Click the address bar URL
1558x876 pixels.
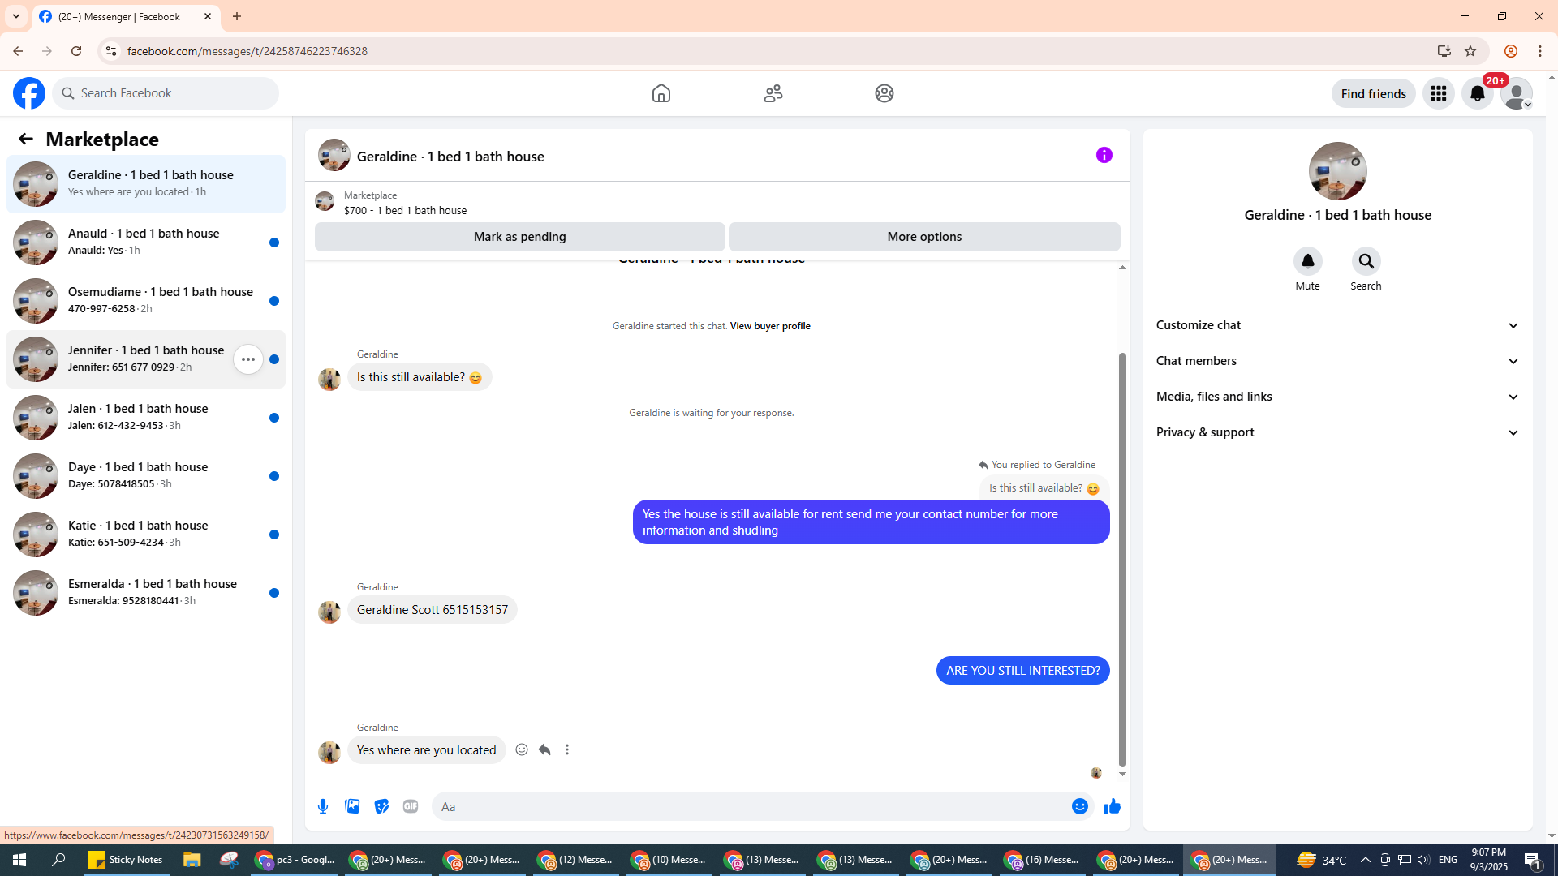(x=247, y=51)
